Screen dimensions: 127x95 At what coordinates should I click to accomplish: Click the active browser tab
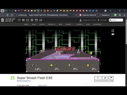pos(38,11)
